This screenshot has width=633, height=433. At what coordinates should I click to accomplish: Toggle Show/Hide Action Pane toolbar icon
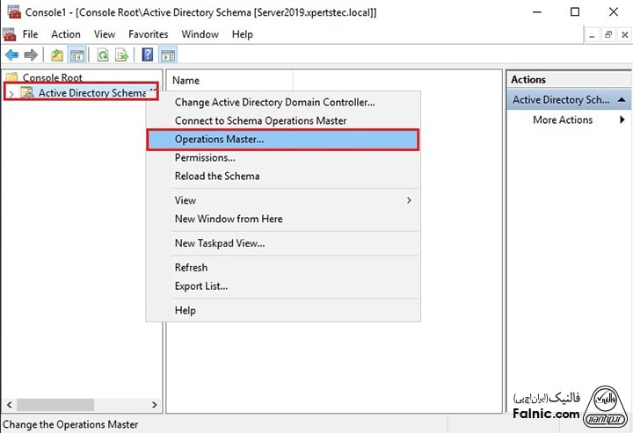point(168,55)
